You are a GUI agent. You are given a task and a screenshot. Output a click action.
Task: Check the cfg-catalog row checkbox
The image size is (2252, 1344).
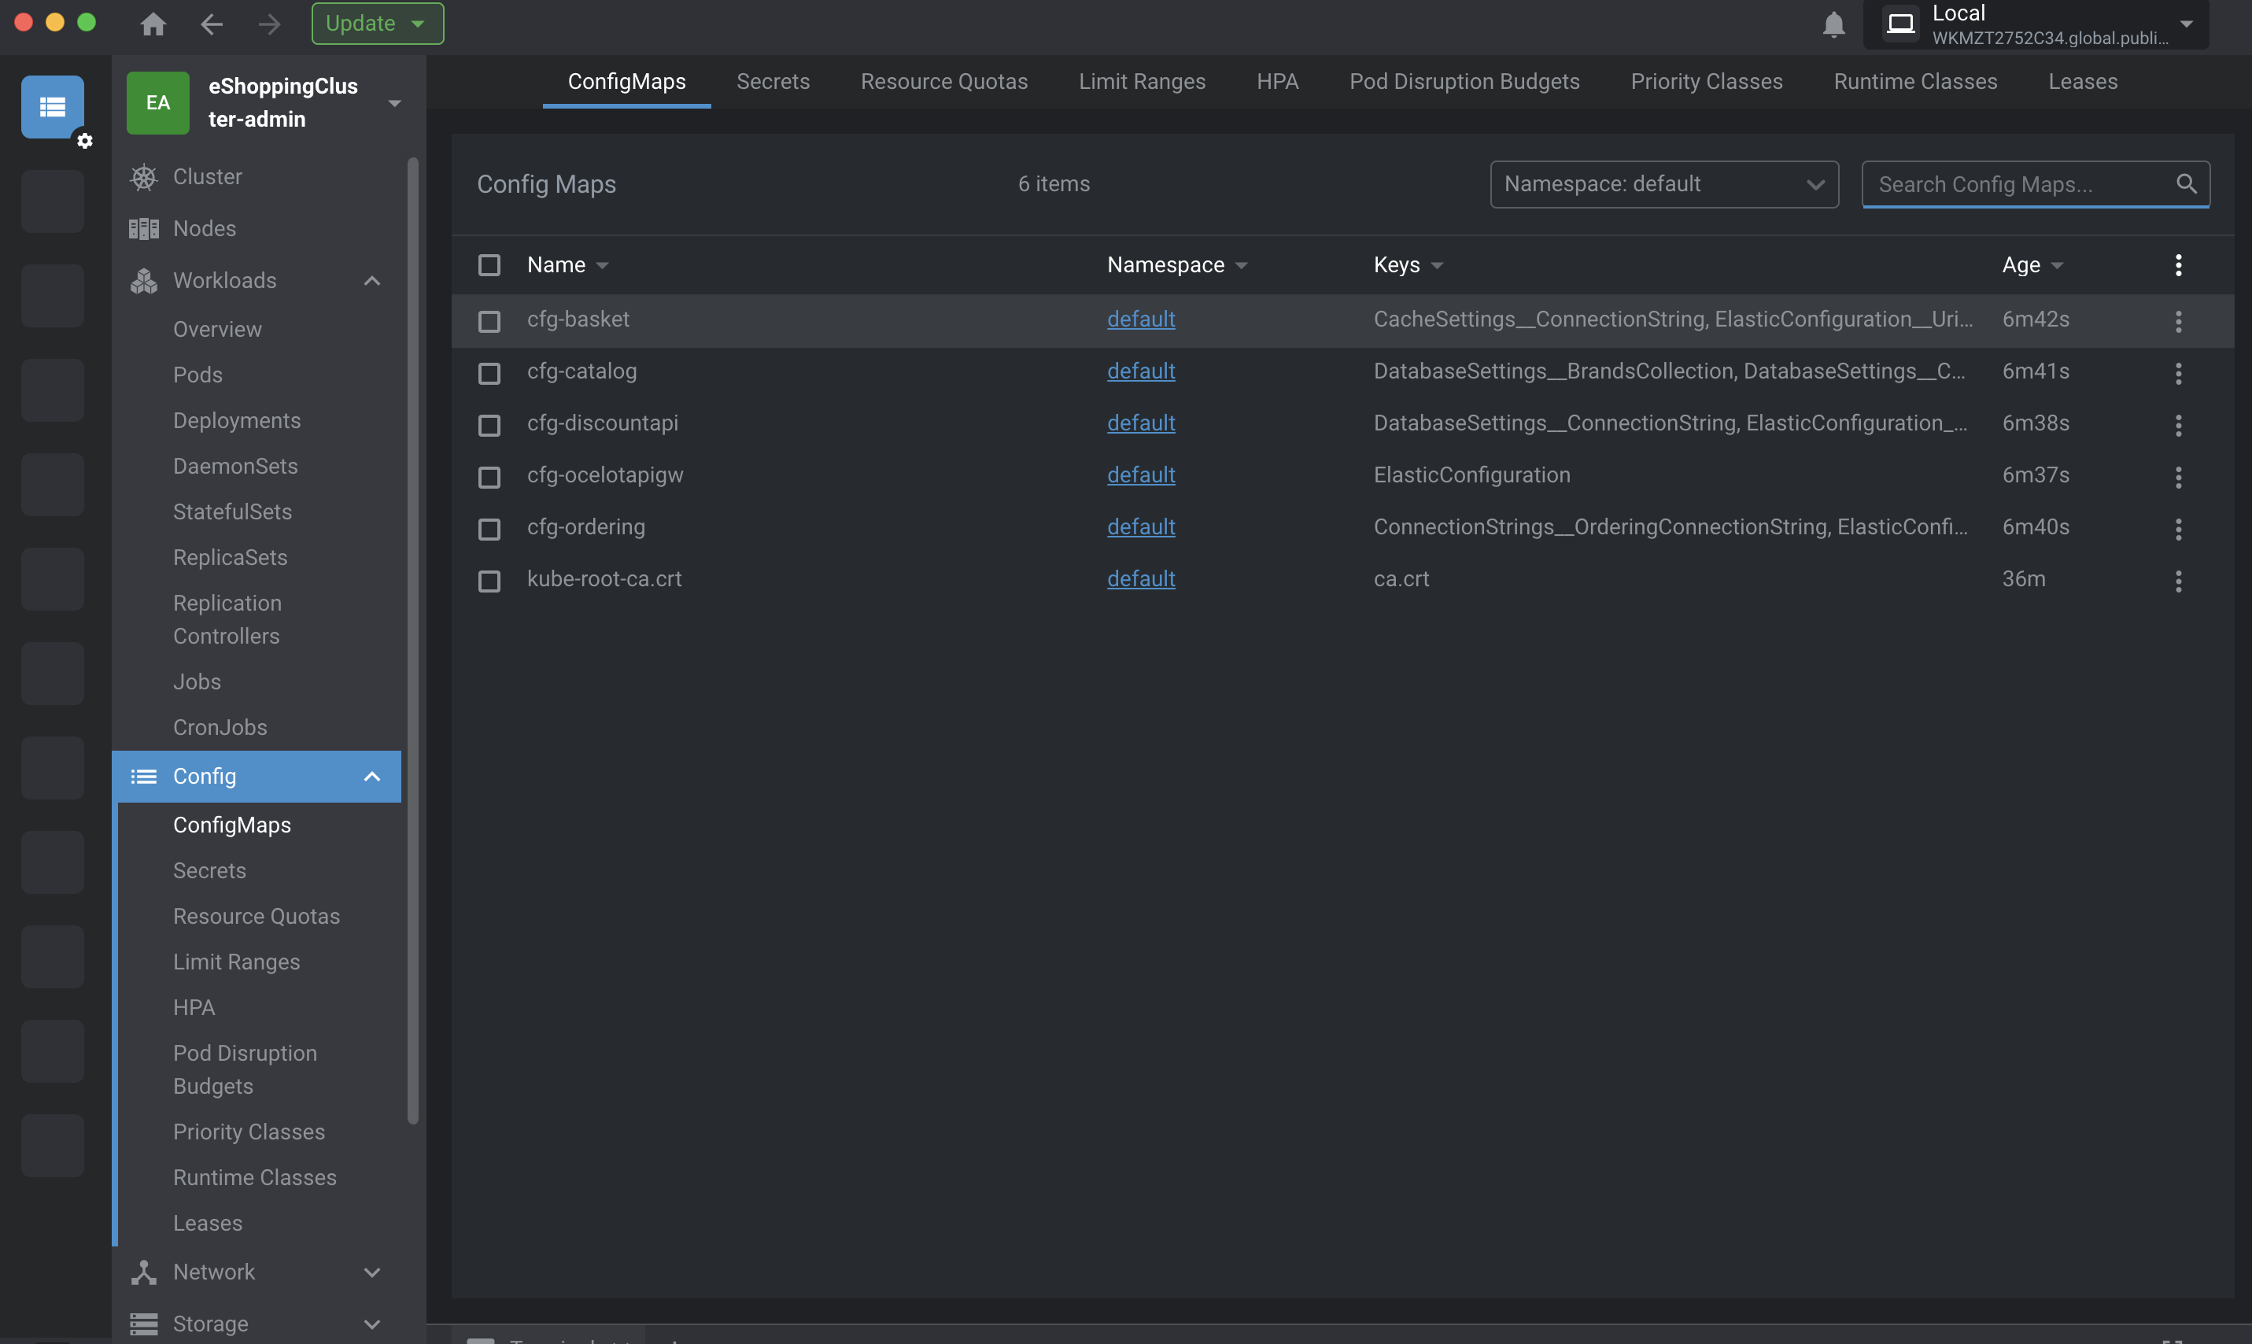[x=489, y=373]
